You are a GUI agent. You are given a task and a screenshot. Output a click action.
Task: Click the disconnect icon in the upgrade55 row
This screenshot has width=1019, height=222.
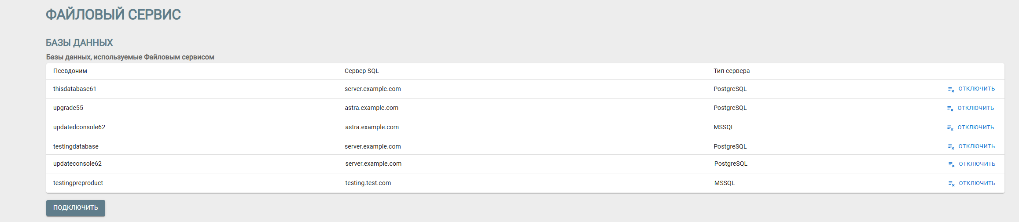(x=950, y=109)
